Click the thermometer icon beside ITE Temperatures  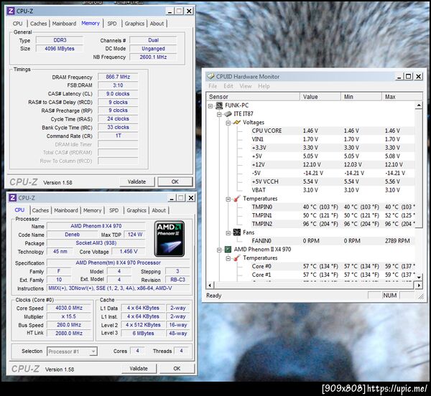pyautogui.click(x=236, y=199)
